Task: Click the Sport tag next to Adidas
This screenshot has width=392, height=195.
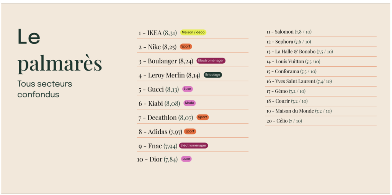Action: [x=190, y=131]
